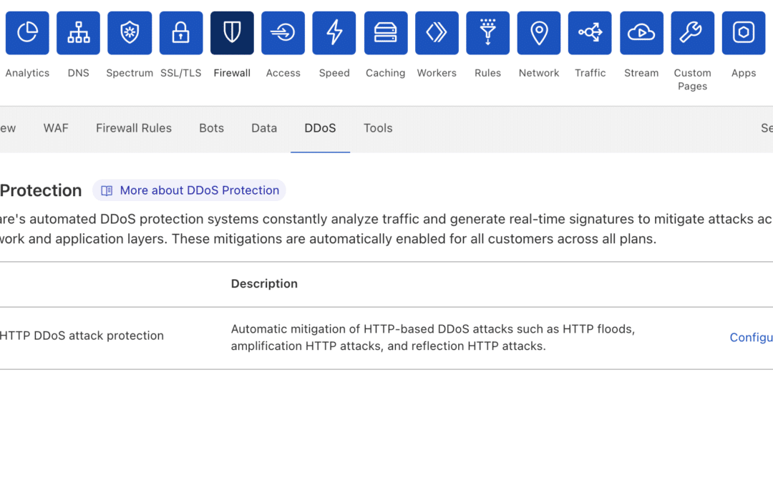Viewport: 773px width, 483px height.
Task: Open the Analytics pie chart icon
Action: point(27,32)
